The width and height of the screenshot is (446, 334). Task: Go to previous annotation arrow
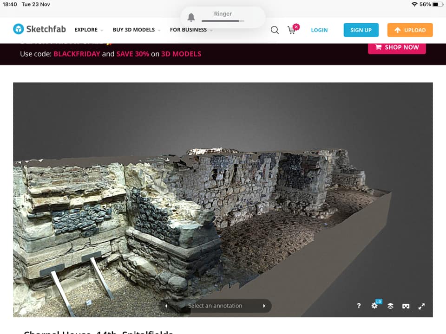(x=166, y=306)
